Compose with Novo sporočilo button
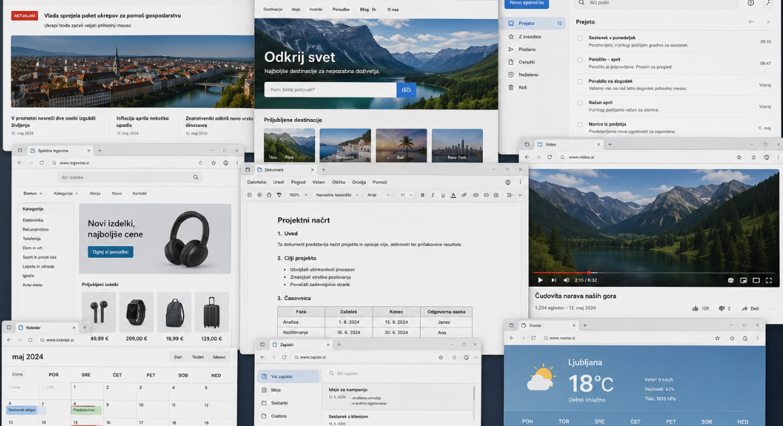This screenshot has width=783, height=426. [526, 3]
